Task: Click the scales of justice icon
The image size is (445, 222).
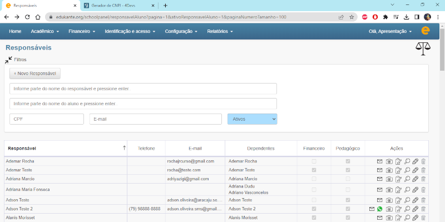Action: [423, 48]
